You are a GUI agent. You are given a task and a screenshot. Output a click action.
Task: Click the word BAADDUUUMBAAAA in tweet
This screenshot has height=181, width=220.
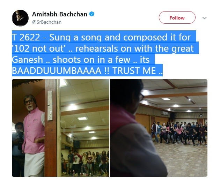pyautogui.click(x=57, y=70)
